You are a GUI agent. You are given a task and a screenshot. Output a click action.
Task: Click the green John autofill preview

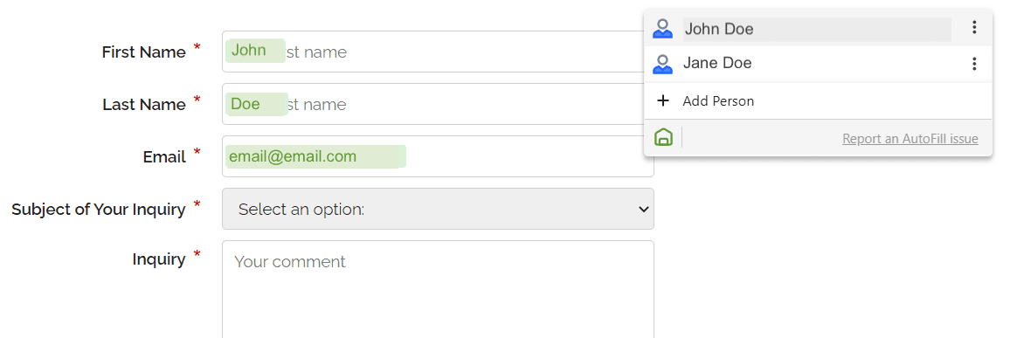coord(256,51)
